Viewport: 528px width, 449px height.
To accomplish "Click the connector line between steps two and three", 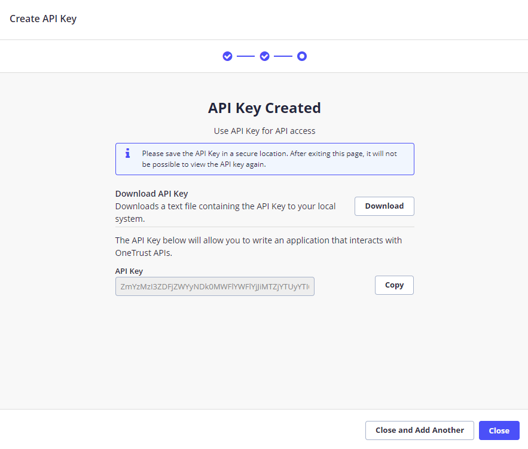I will coord(283,56).
